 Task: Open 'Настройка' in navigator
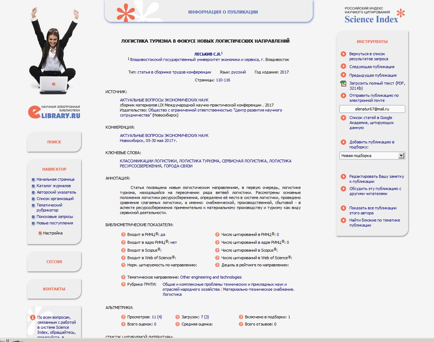pos(53,233)
